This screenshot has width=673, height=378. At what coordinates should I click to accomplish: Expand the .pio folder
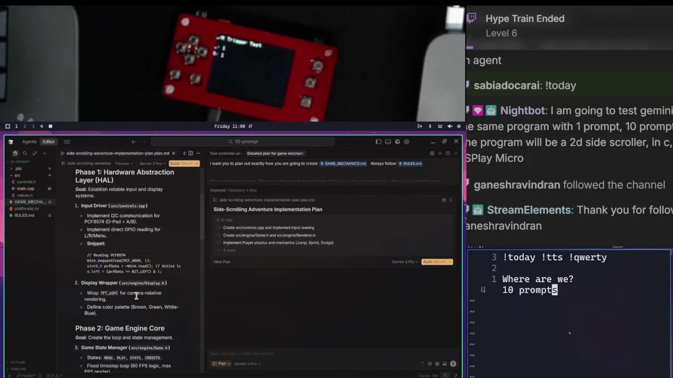18,169
